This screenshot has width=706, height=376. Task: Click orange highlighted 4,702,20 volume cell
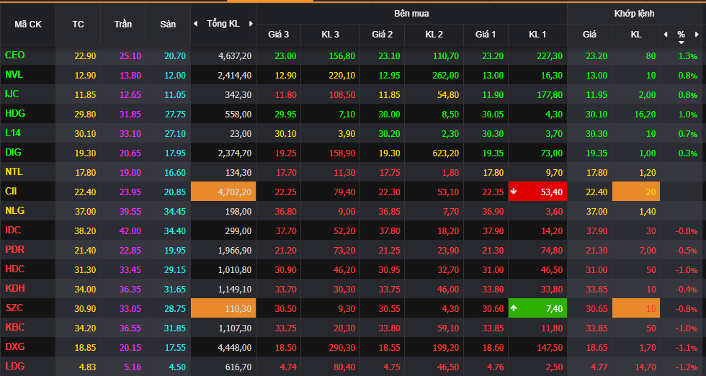pyautogui.click(x=223, y=192)
